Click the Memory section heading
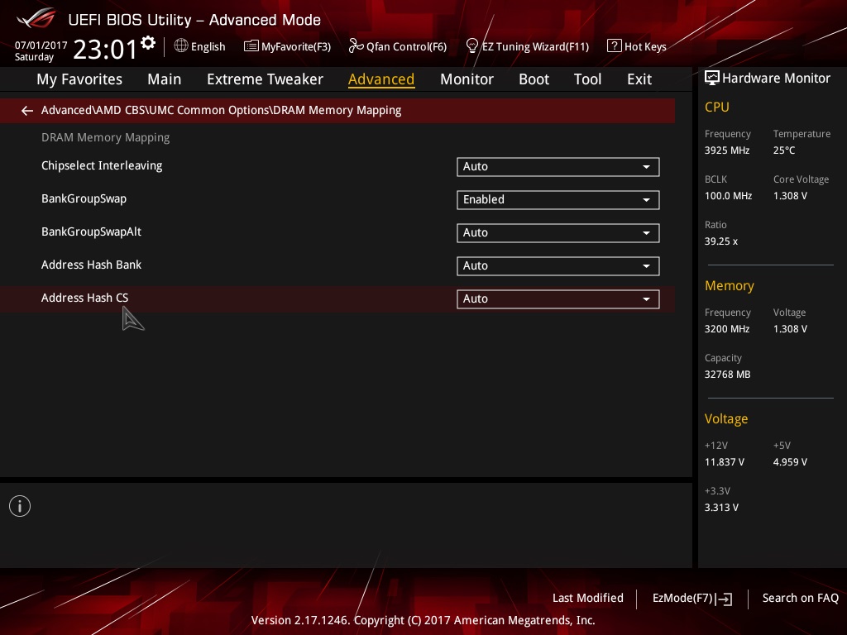This screenshot has height=635, width=847. [x=730, y=285]
